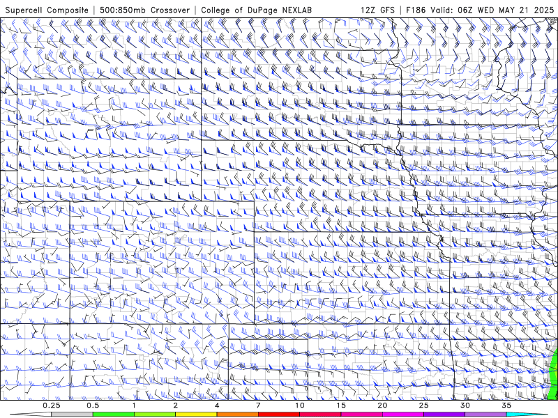Click the "College of DuPage NEXLAB" label
Image resolution: width=558 pixels, height=418 pixels.
pyautogui.click(x=256, y=10)
